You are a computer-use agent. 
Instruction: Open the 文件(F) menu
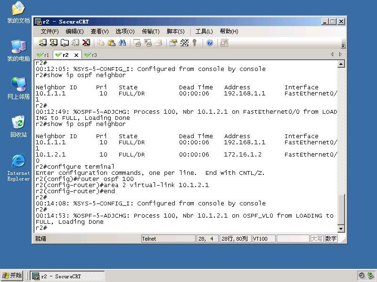49,31
